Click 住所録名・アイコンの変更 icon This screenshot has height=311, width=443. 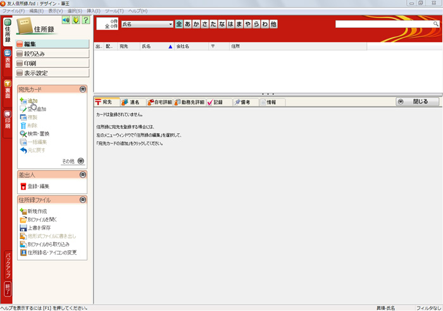point(23,252)
